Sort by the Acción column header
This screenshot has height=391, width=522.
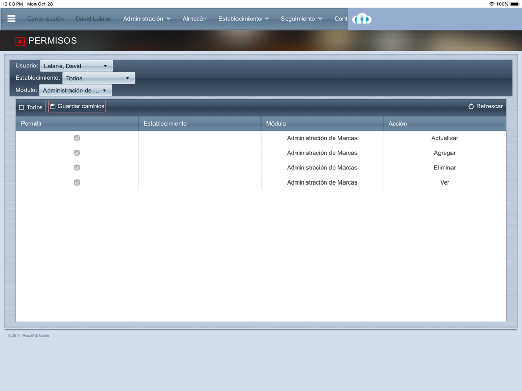pos(445,124)
